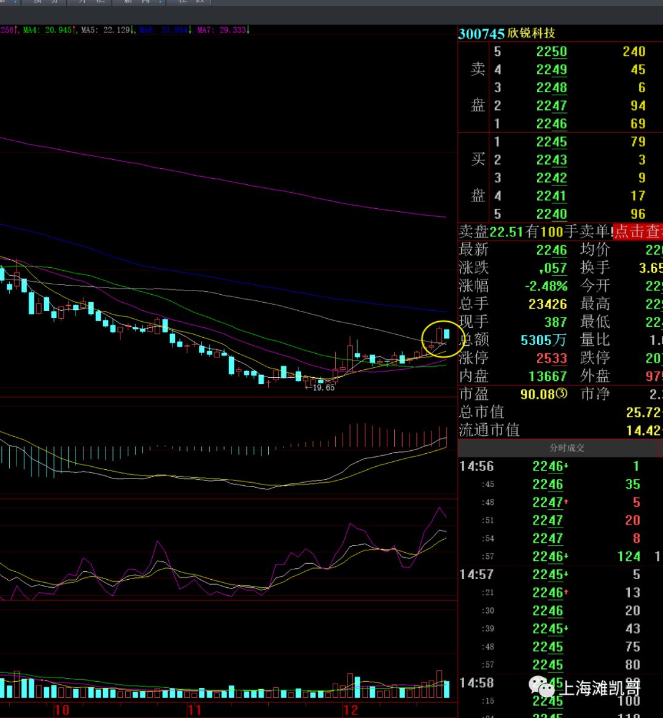Click the MA6 indicator label

[x=165, y=29]
